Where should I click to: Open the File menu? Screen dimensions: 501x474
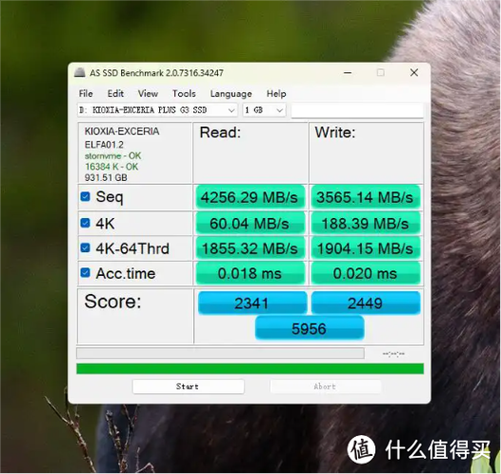click(x=85, y=94)
